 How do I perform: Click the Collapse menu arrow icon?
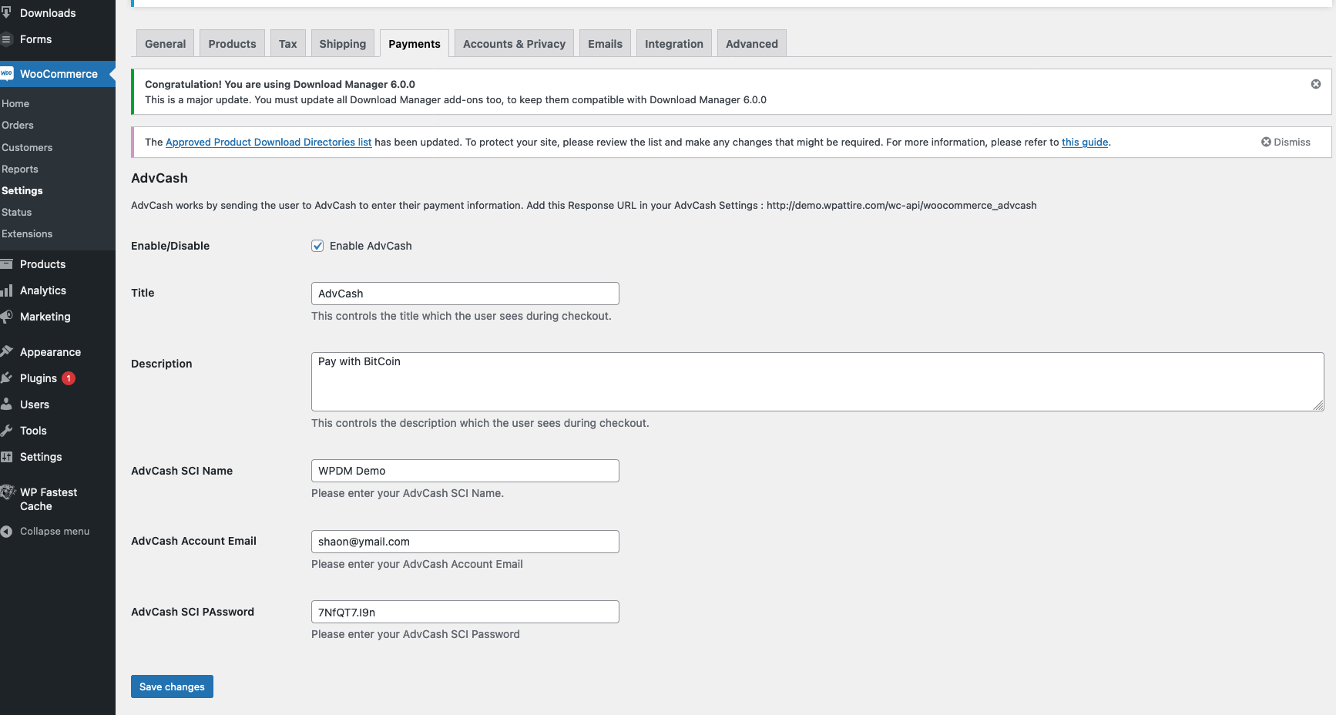tap(6, 532)
